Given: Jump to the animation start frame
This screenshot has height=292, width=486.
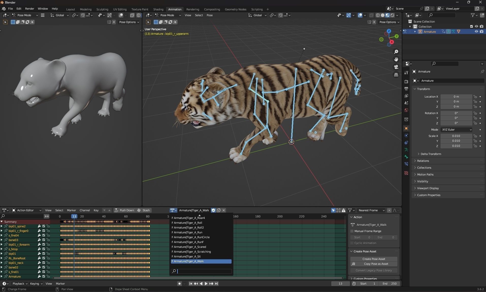Looking at the screenshot, I should pos(191,284).
